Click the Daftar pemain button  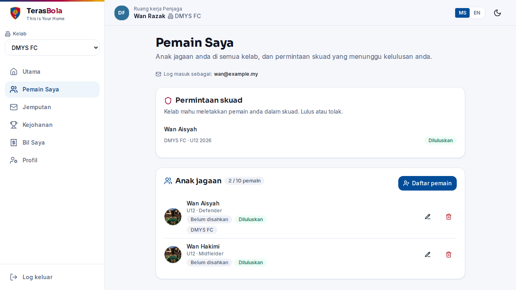pyautogui.click(x=427, y=183)
